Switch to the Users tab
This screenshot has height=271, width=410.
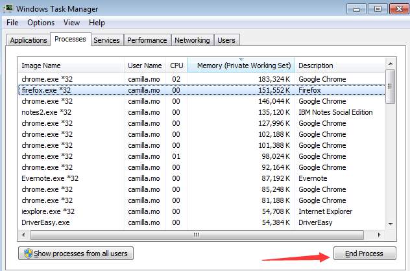pos(226,40)
